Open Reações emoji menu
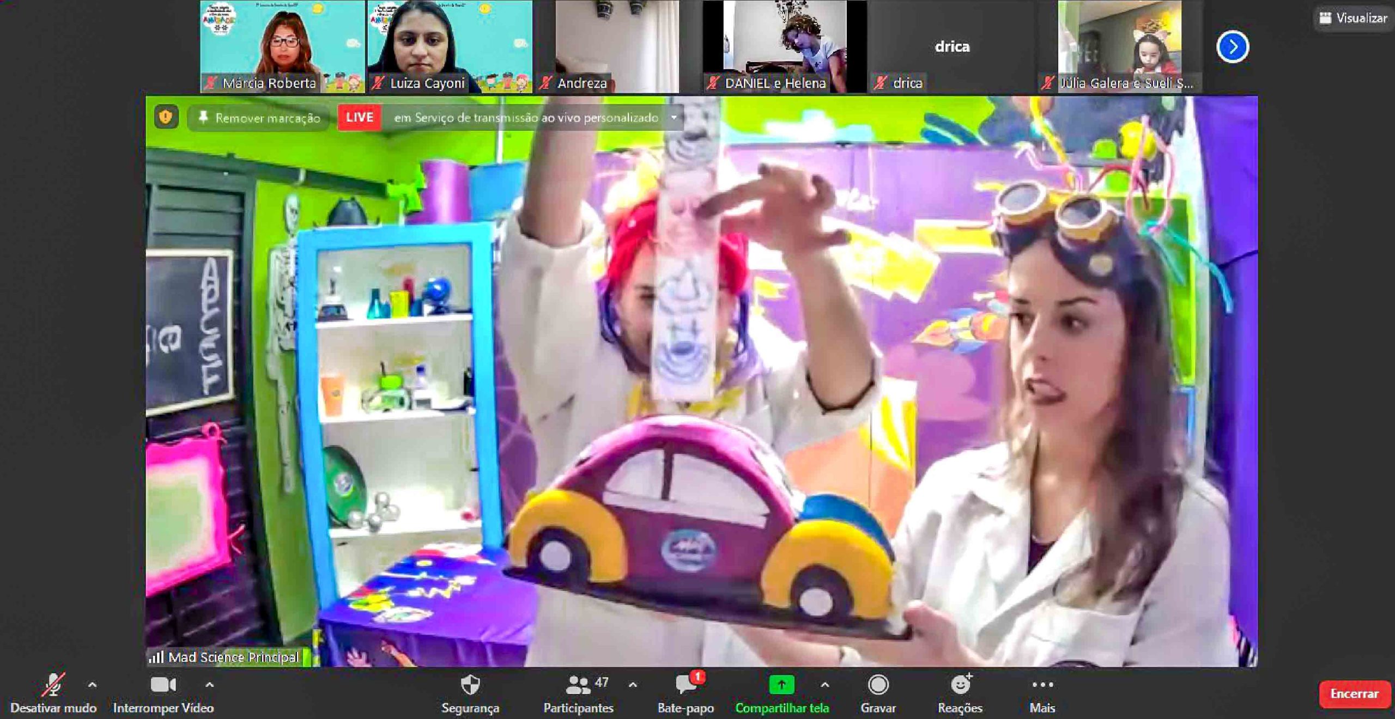Image resolution: width=1395 pixels, height=719 pixels. point(960,685)
